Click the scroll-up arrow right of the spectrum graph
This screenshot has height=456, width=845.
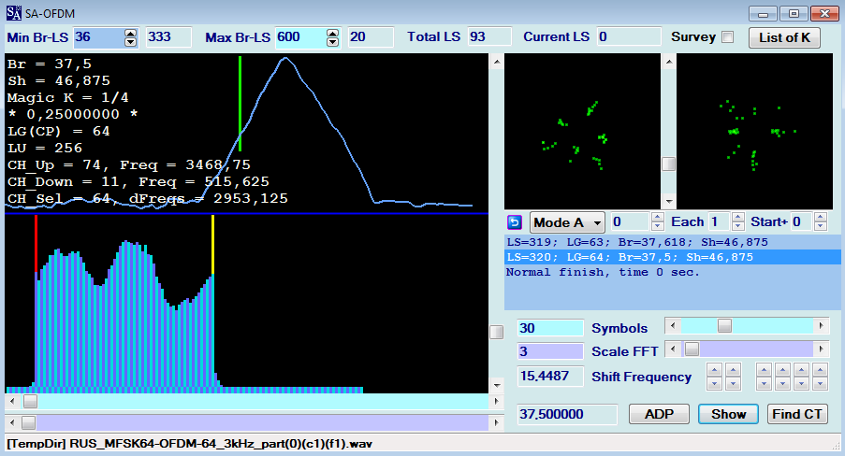pos(497,62)
